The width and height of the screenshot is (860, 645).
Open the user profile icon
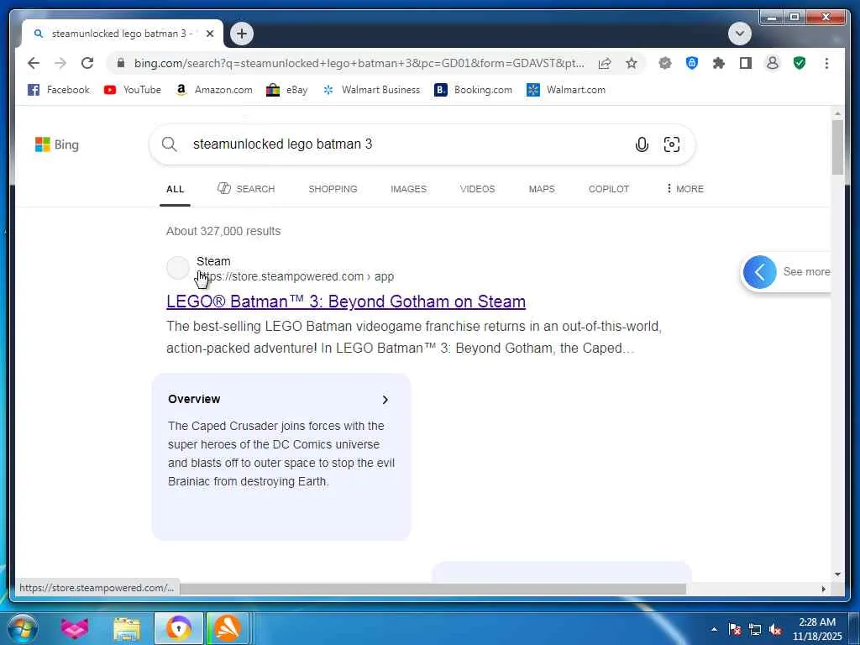click(773, 63)
